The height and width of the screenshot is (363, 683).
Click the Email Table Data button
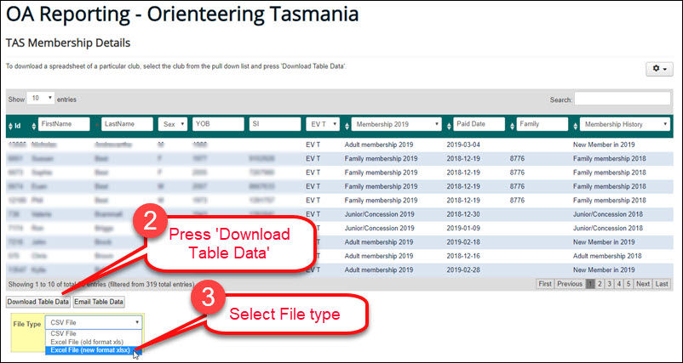pos(99,302)
